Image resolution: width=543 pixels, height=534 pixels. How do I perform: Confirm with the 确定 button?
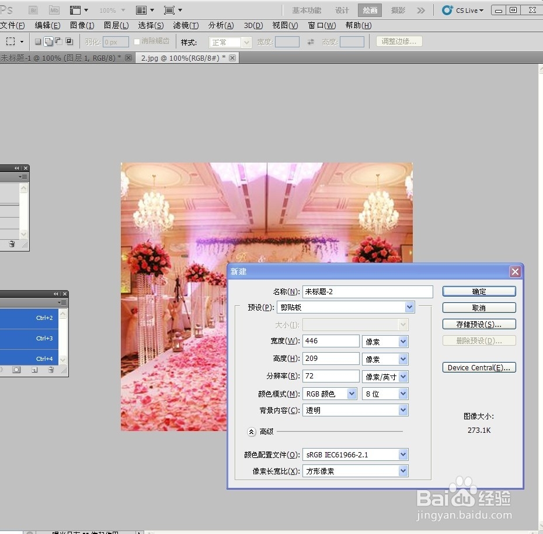click(x=479, y=291)
